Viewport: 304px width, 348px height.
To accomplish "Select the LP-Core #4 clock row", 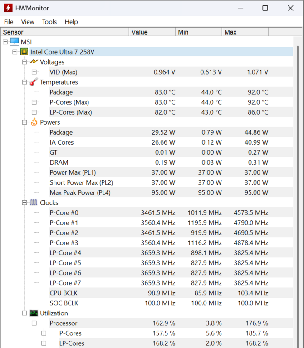I will click(171, 253).
